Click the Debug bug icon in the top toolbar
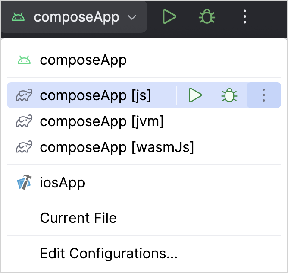This screenshot has height=273, width=288. pos(207,17)
